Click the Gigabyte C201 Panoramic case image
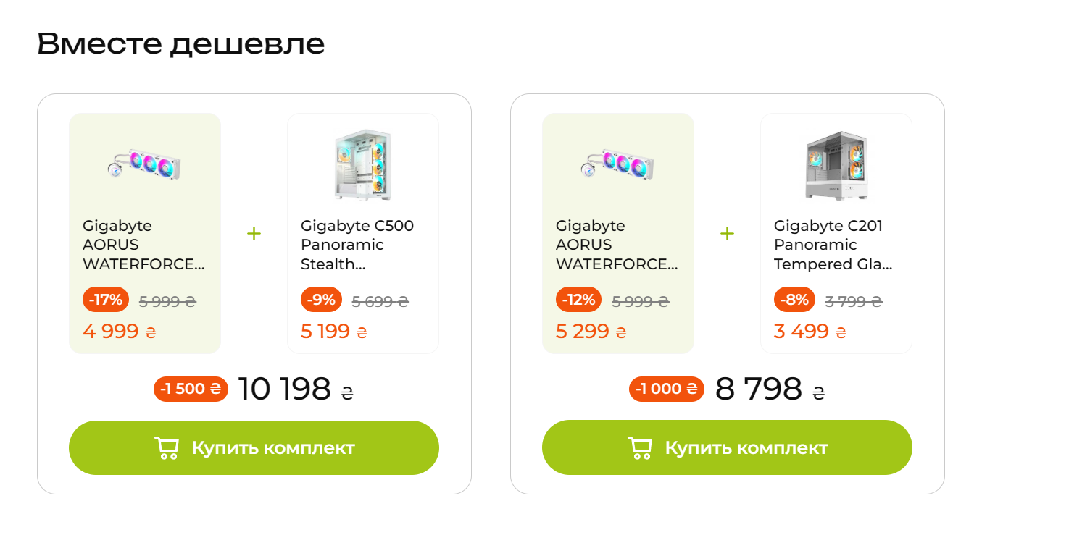The image size is (1082, 556). (x=836, y=164)
